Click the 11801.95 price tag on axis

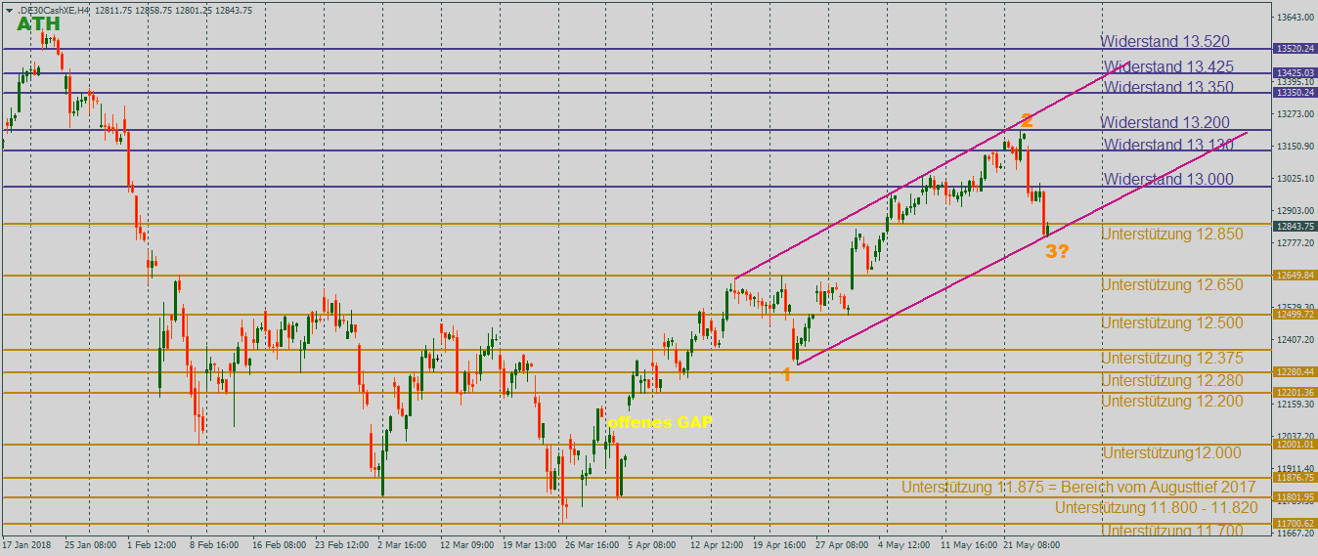(x=1294, y=497)
